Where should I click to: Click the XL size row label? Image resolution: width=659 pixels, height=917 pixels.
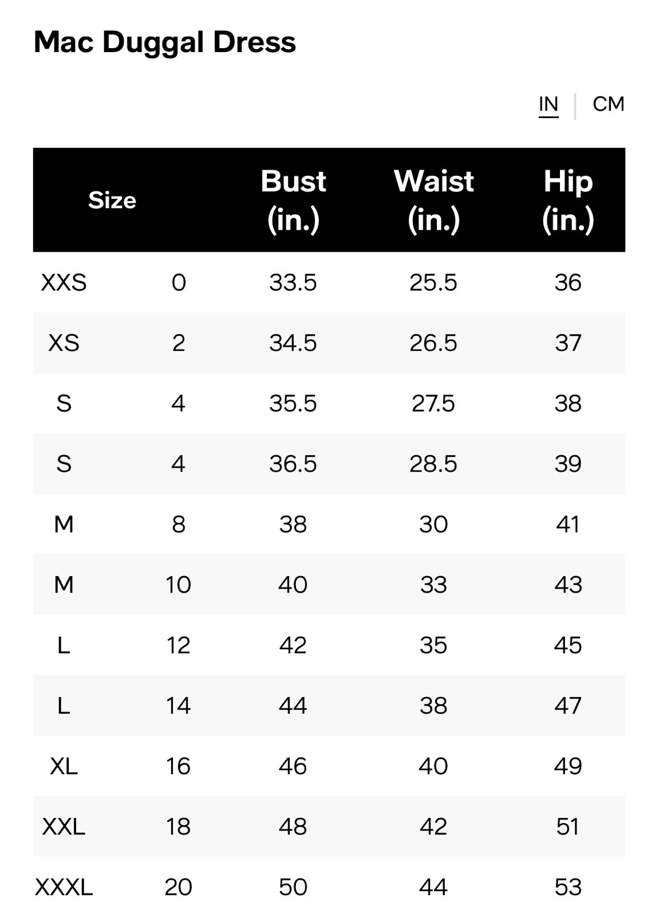coord(64,766)
